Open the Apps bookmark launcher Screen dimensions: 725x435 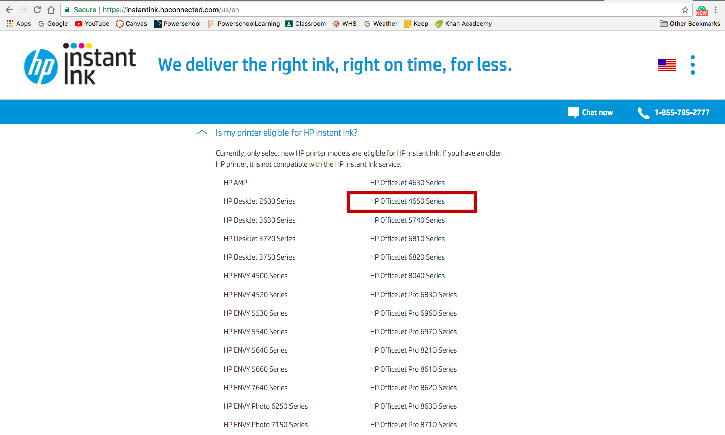point(19,24)
